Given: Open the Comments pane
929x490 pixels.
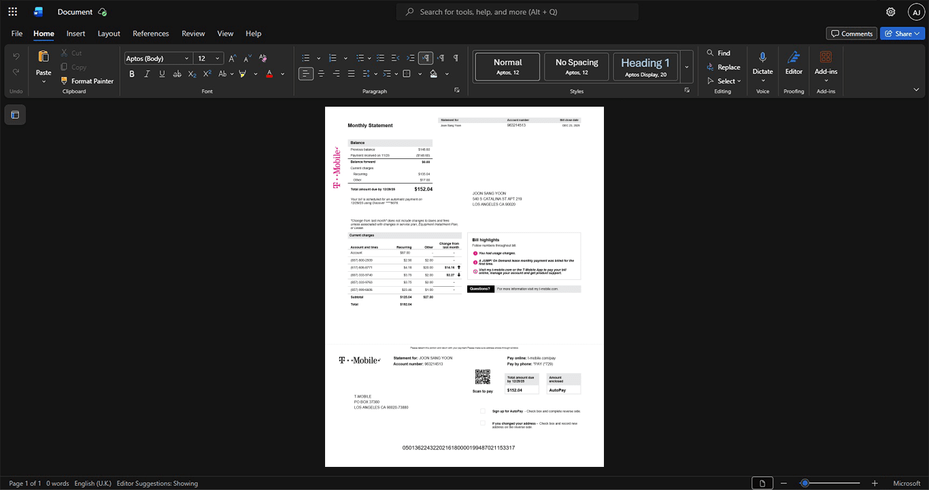Looking at the screenshot, I should (x=851, y=33).
